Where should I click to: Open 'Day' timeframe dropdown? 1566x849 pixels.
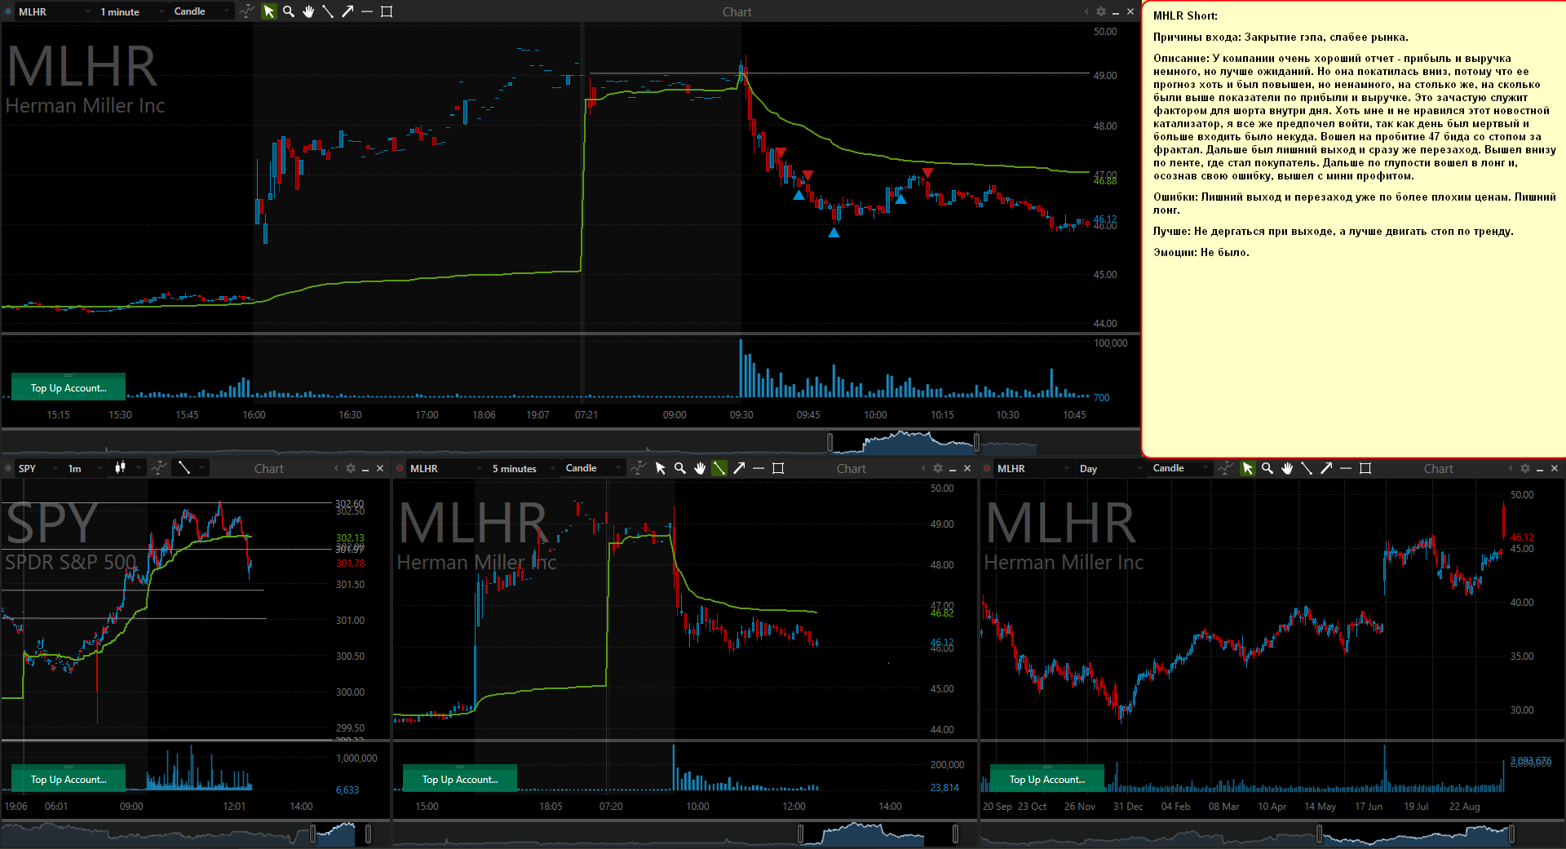point(1110,468)
